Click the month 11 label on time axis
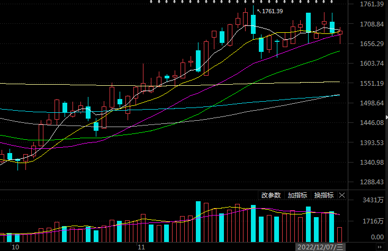 (141, 247)
